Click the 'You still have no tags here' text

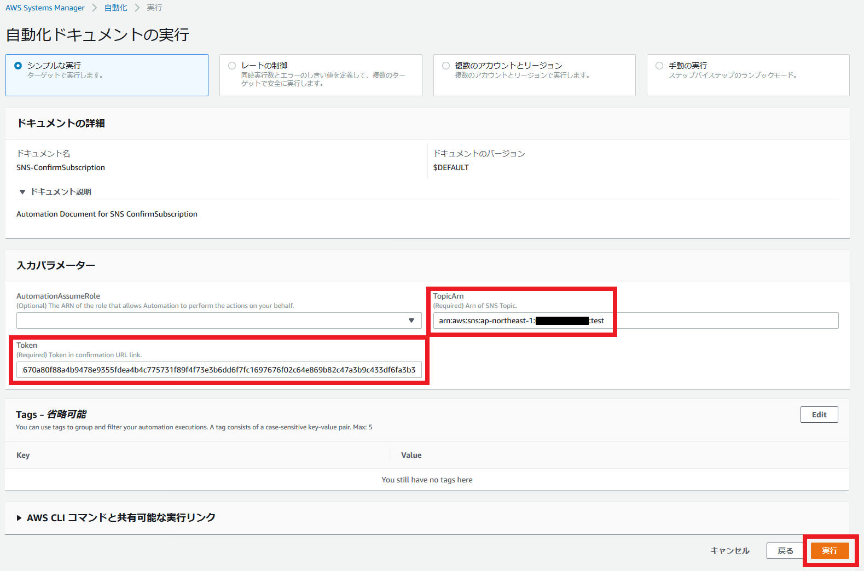[x=427, y=480]
